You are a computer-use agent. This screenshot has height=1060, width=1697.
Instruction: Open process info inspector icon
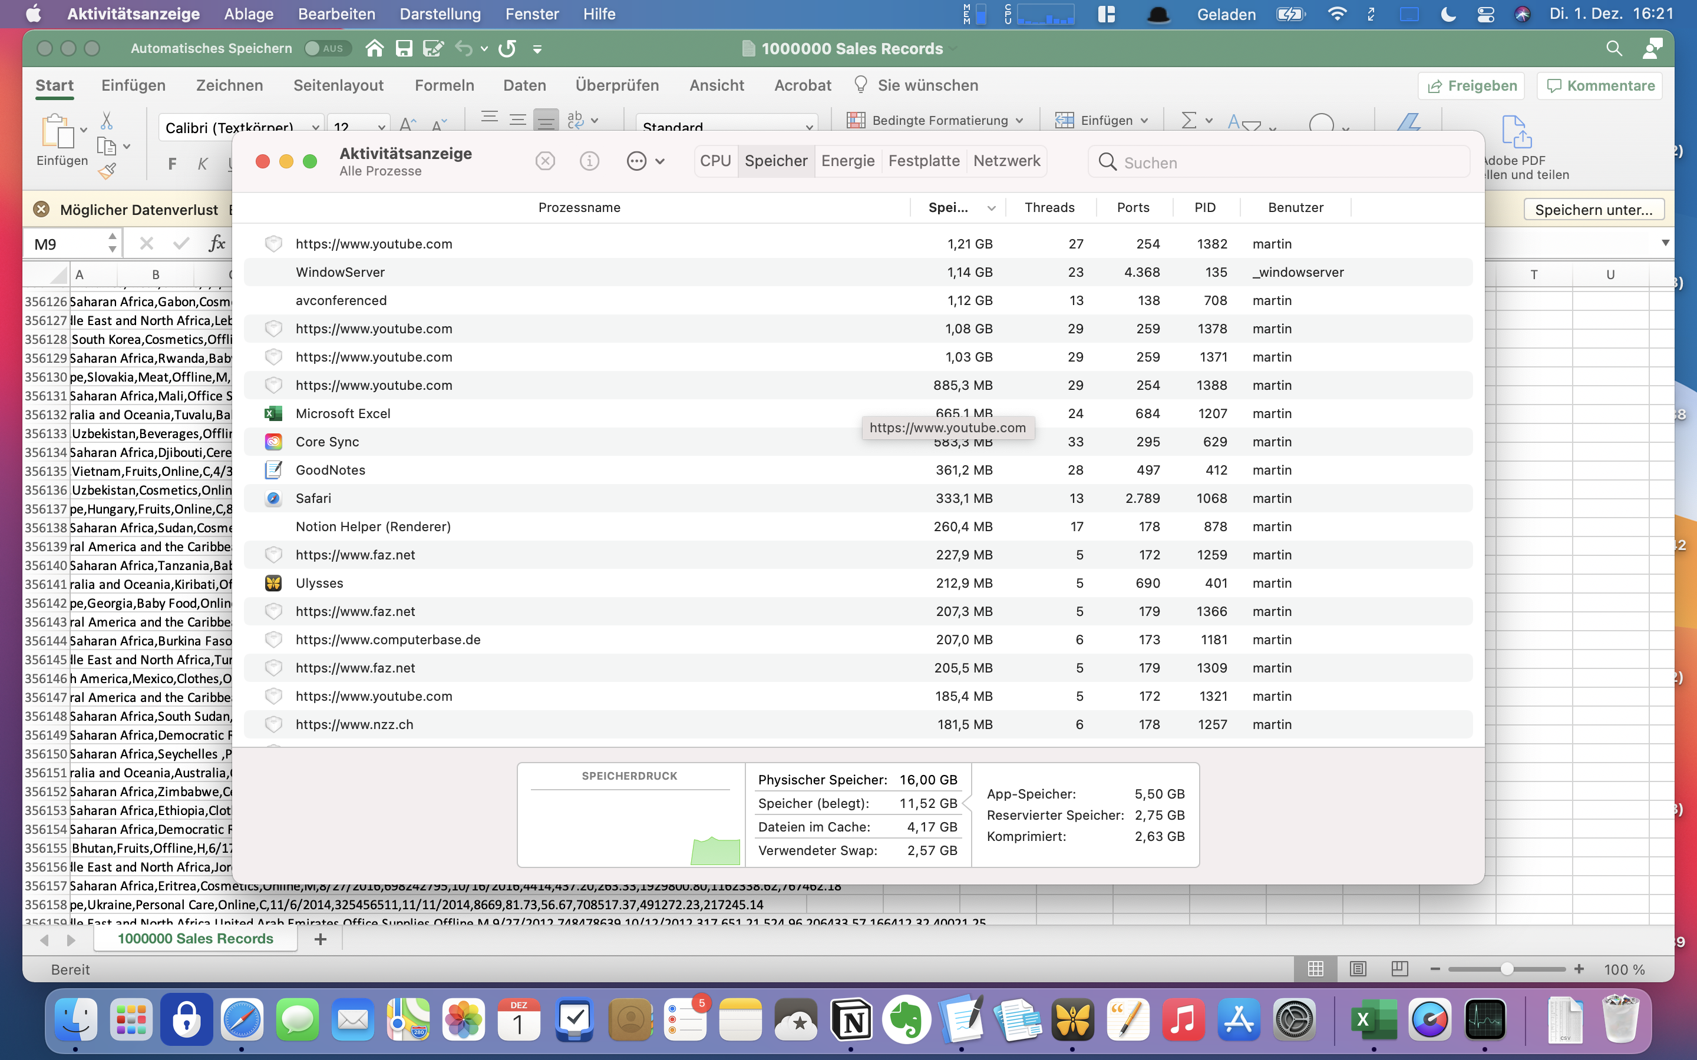pyautogui.click(x=590, y=161)
